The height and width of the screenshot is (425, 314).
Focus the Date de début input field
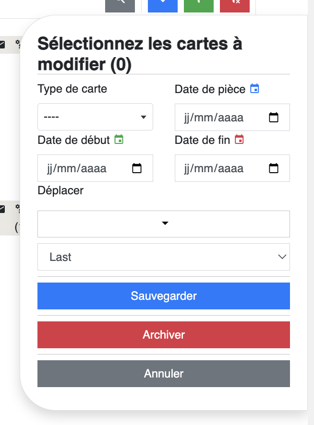click(95, 168)
